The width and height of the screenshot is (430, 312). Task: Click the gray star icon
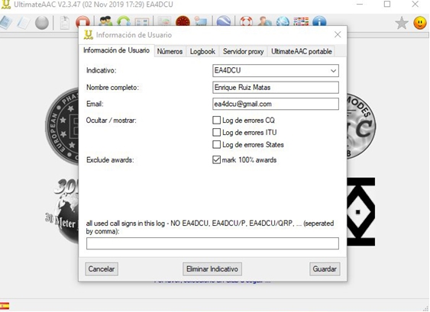402,23
